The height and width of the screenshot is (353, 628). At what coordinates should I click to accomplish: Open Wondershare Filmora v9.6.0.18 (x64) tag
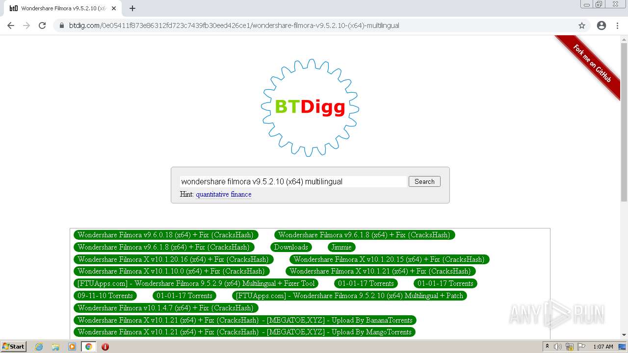[x=166, y=235]
